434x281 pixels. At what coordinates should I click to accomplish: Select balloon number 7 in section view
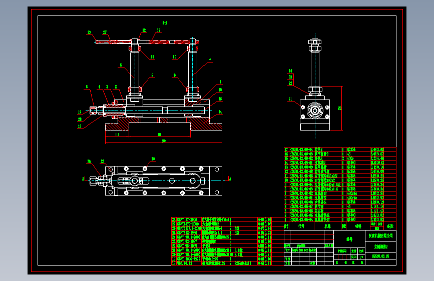pos(210,60)
